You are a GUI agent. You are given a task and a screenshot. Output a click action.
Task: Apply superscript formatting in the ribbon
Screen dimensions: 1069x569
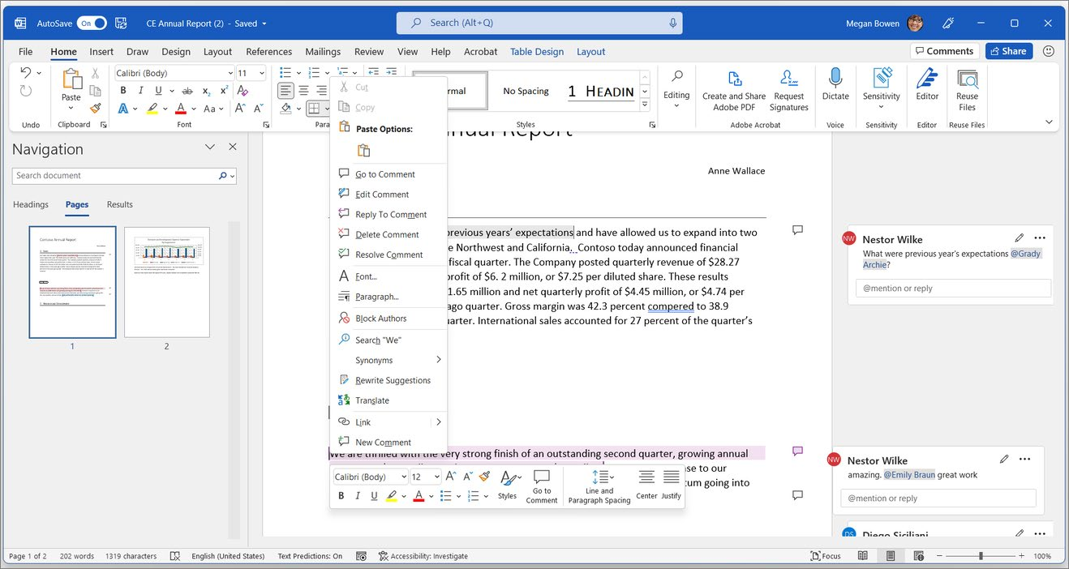(224, 91)
